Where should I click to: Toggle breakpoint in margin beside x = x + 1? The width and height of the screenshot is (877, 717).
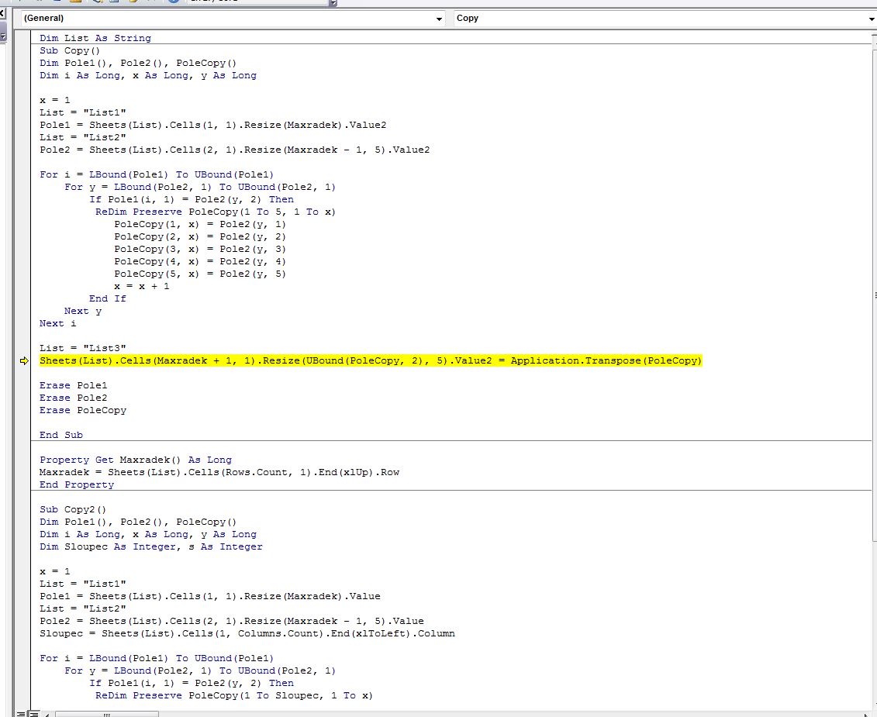pos(23,286)
